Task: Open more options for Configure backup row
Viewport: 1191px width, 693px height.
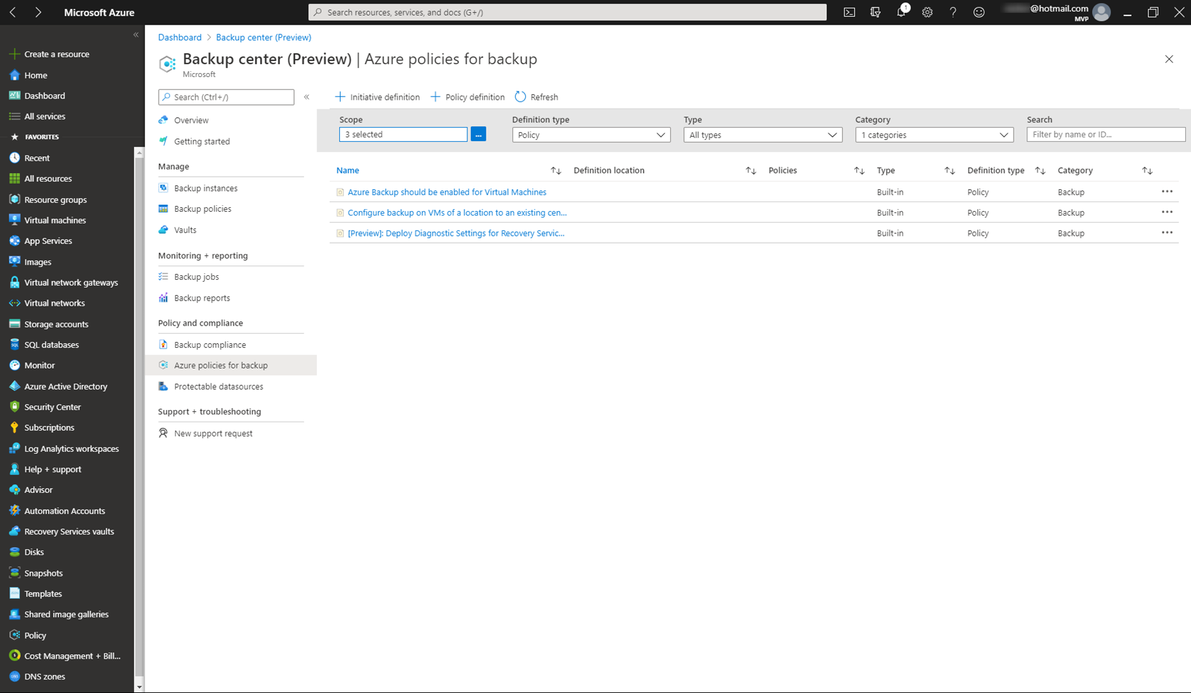Action: point(1167,212)
